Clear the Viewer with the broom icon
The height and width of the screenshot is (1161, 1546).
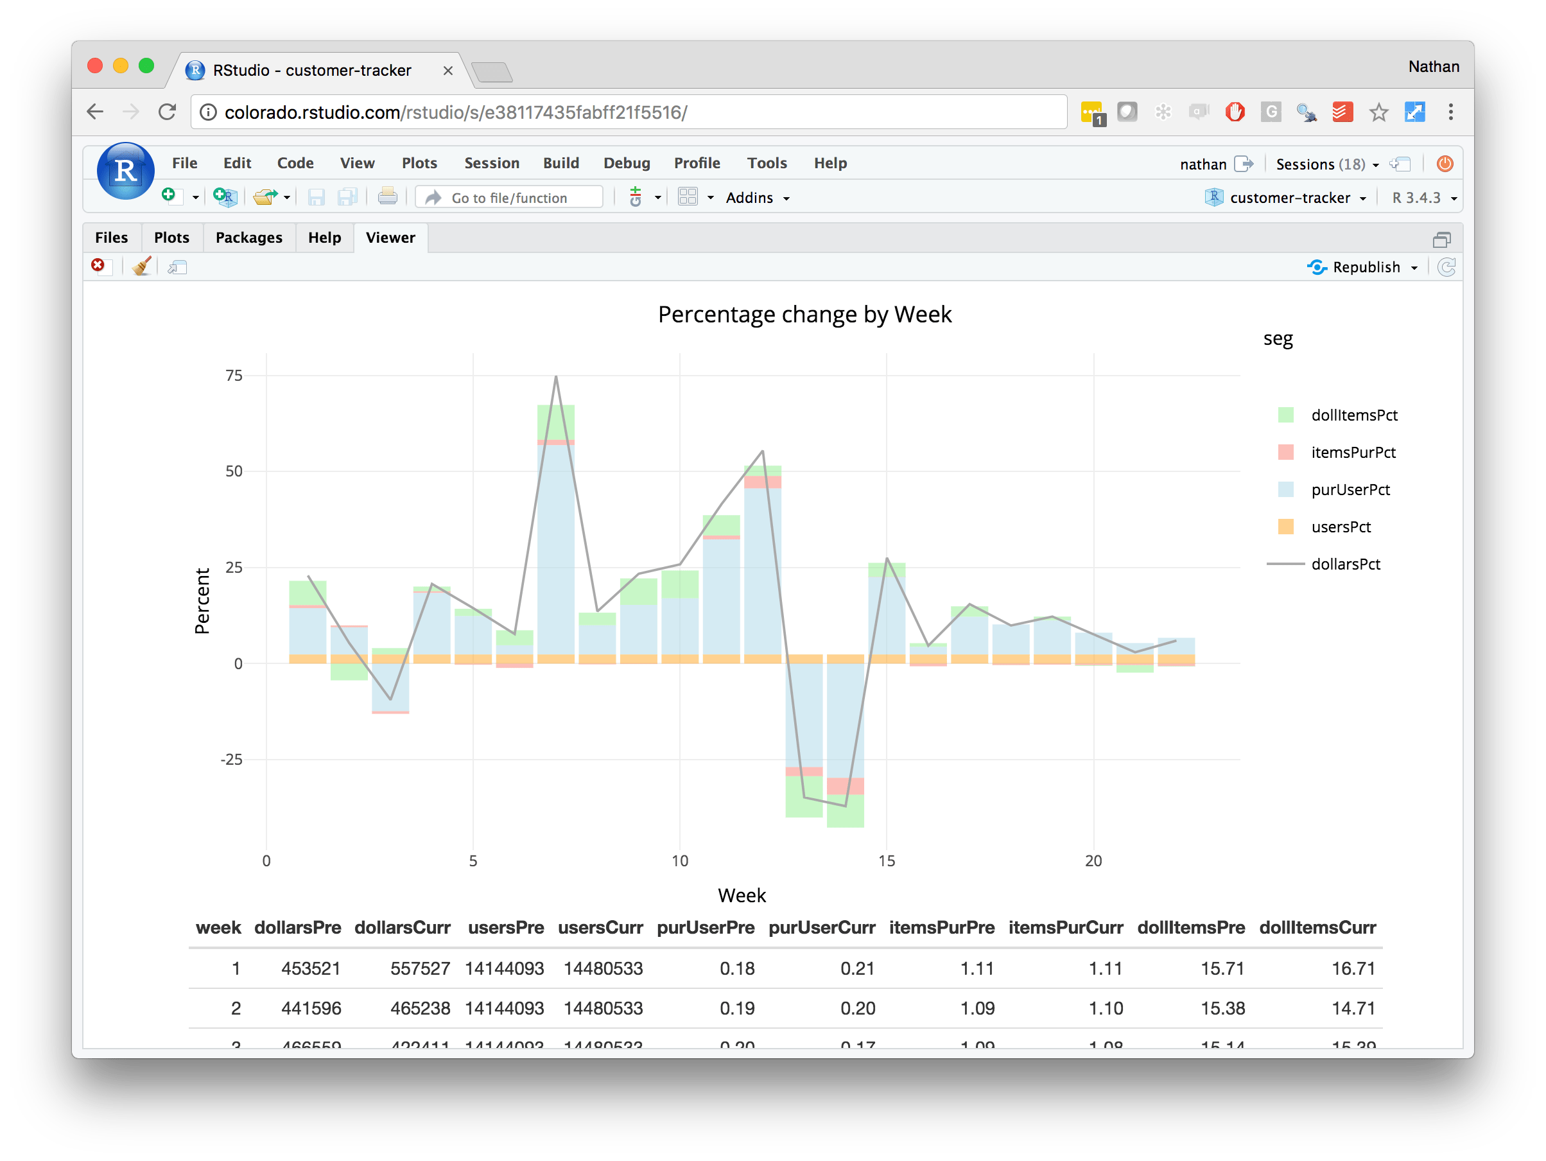(x=141, y=266)
